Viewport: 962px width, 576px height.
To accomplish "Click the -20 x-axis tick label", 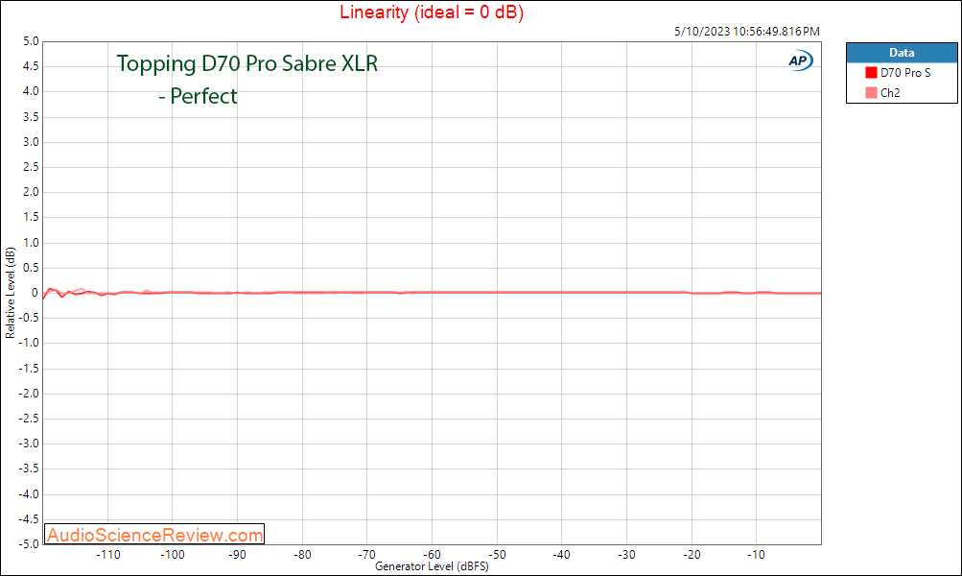I will 692,555.
